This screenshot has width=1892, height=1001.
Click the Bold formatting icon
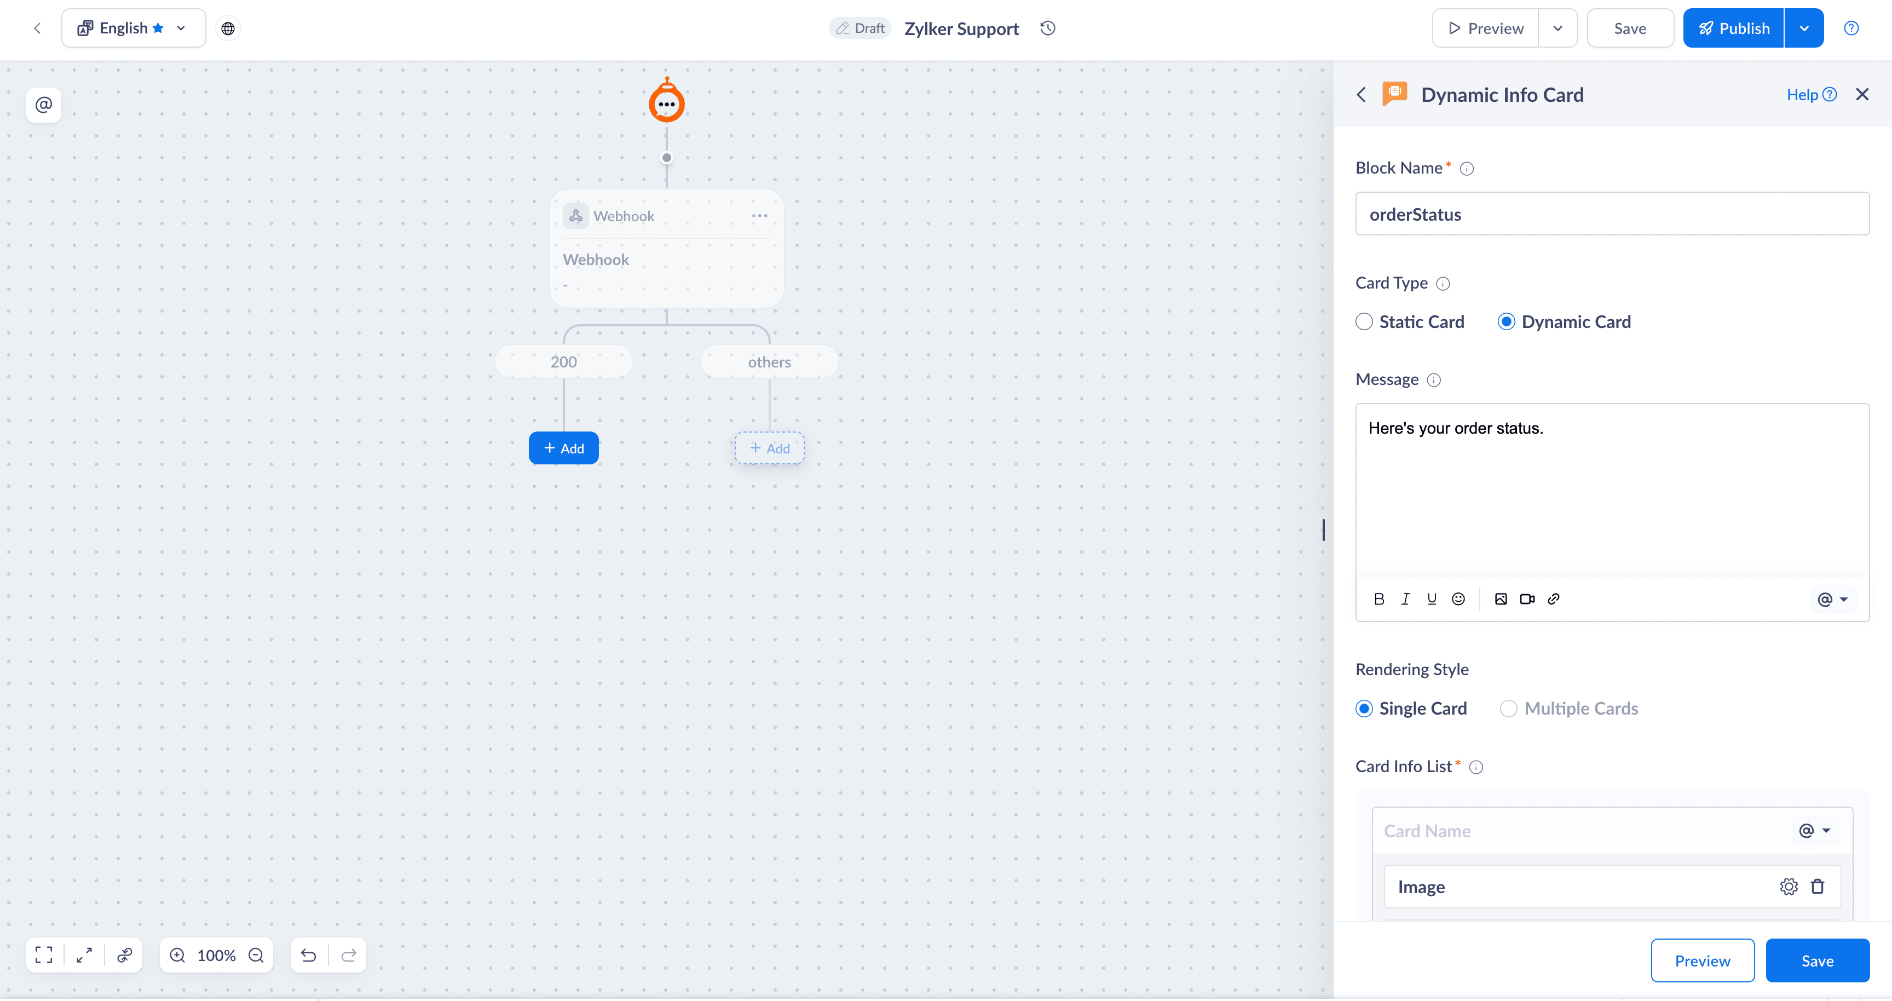click(x=1378, y=599)
